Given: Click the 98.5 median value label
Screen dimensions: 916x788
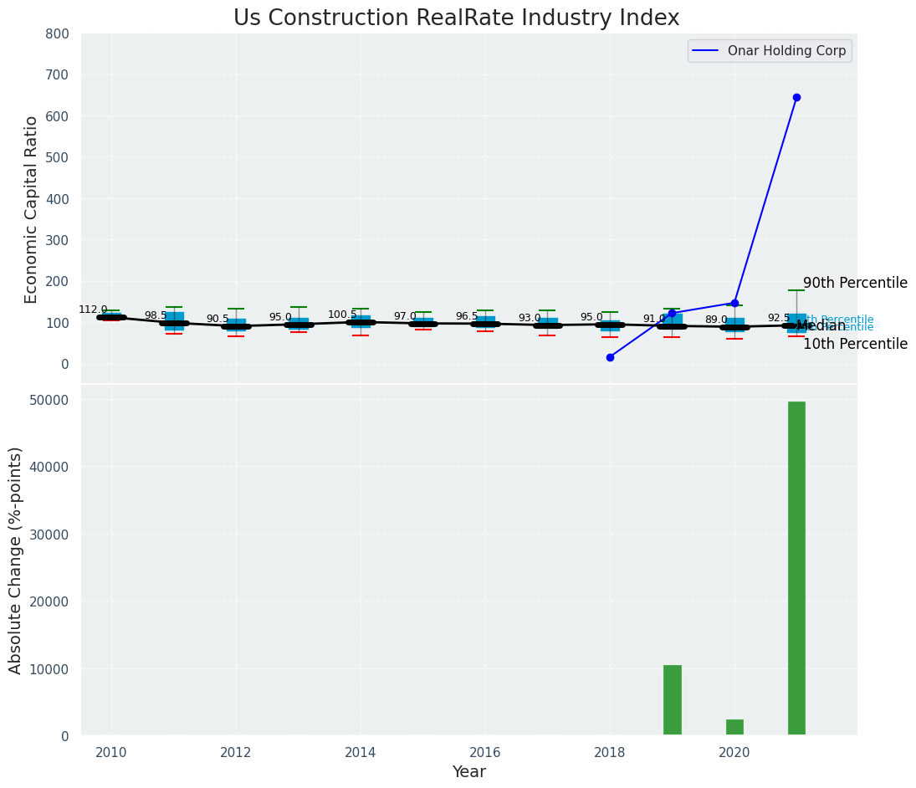Looking at the screenshot, I should [x=156, y=315].
